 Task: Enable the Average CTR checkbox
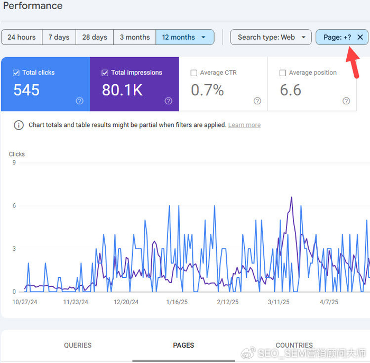click(x=194, y=73)
